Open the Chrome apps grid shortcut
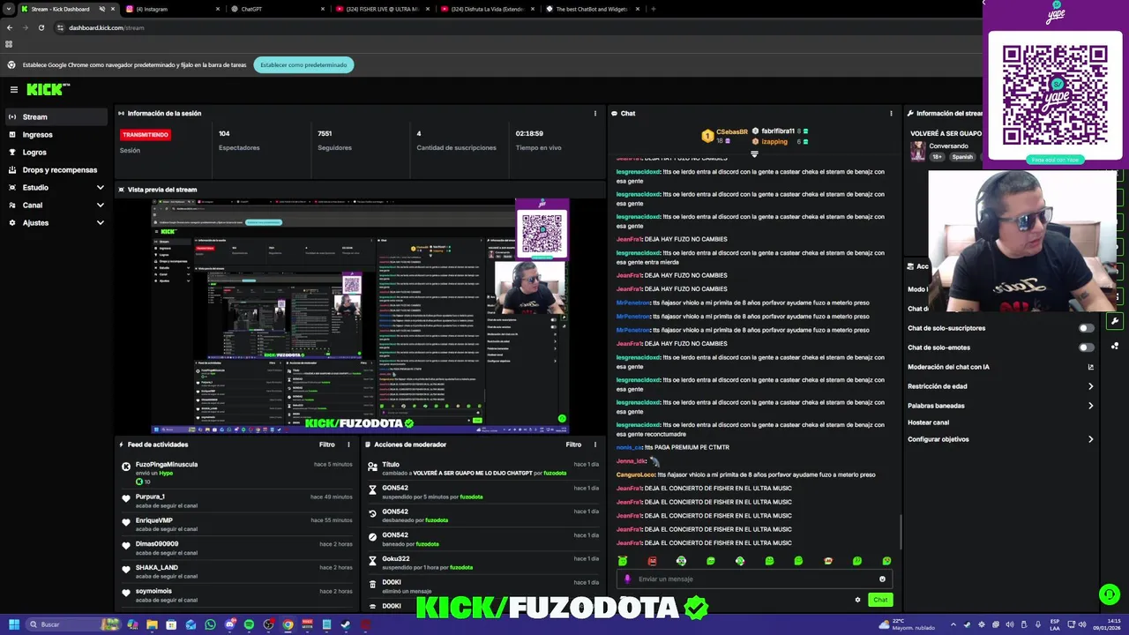Image resolution: width=1129 pixels, height=635 pixels. click(x=9, y=44)
